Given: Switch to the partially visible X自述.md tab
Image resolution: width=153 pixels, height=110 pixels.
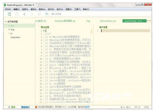Looking at the screenshot, I should pyautogui.click(x=40, y=21).
